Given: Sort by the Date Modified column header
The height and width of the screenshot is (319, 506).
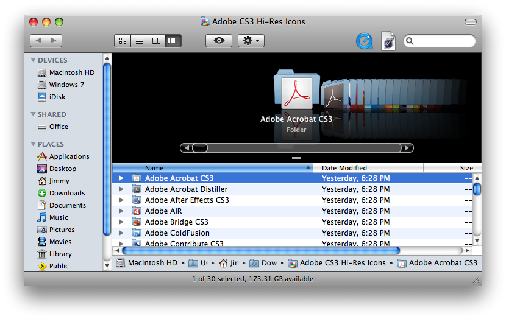Looking at the screenshot, I should click(x=368, y=168).
